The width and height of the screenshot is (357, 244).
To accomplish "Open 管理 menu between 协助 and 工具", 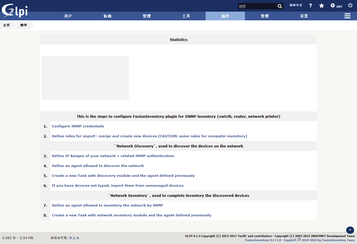I will click(147, 16).
